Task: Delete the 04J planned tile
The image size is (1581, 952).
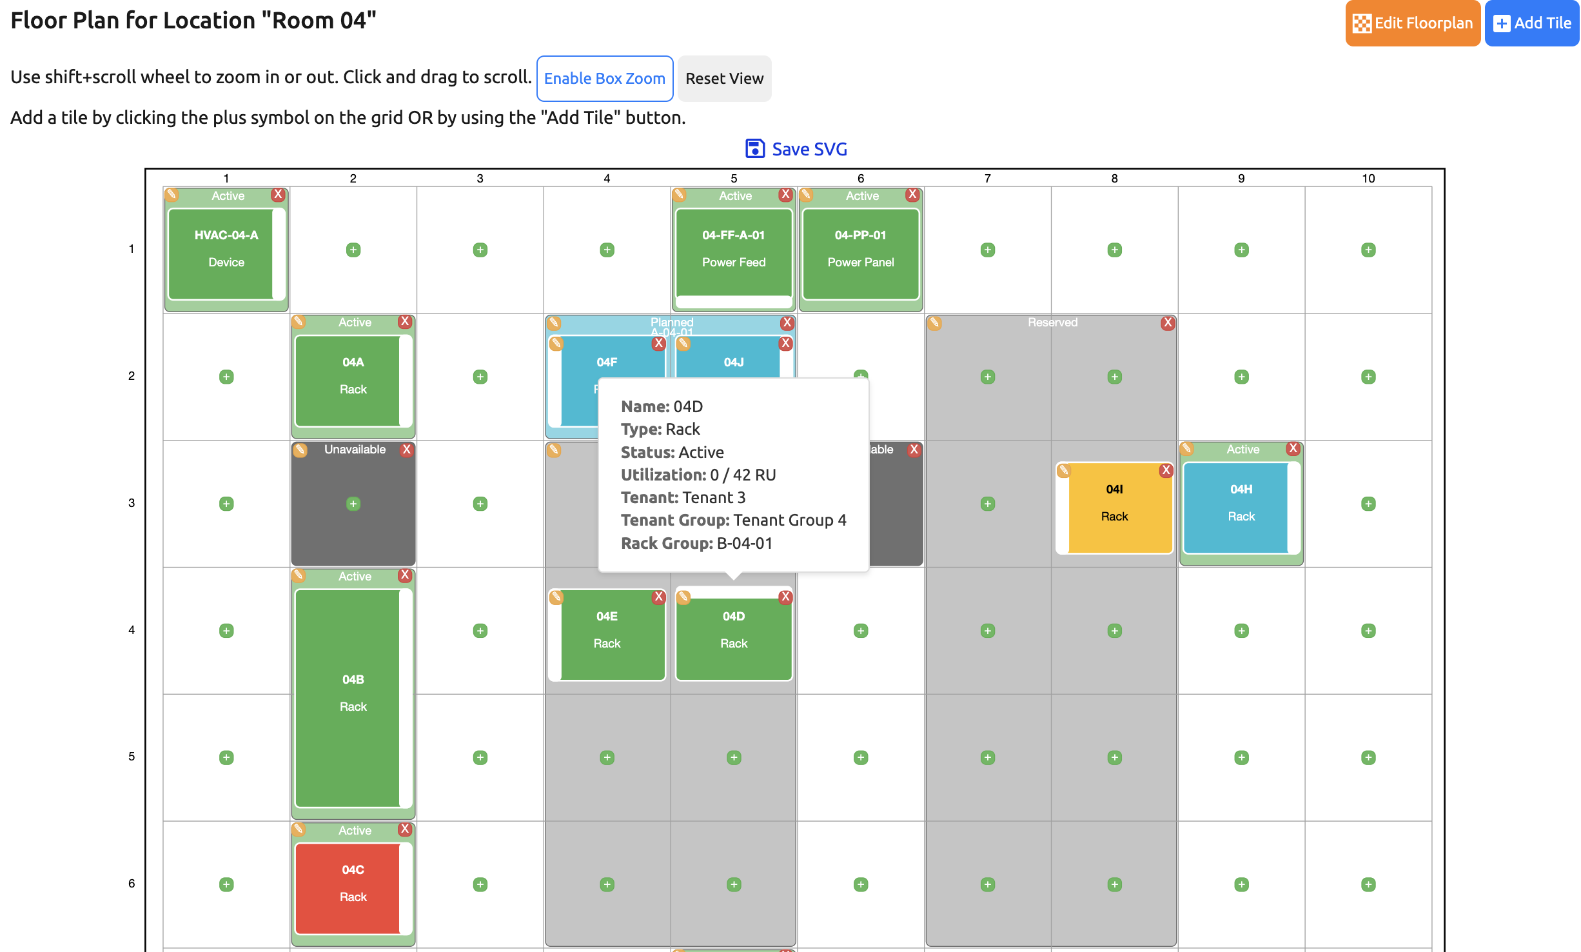Action: coord(785,344)
